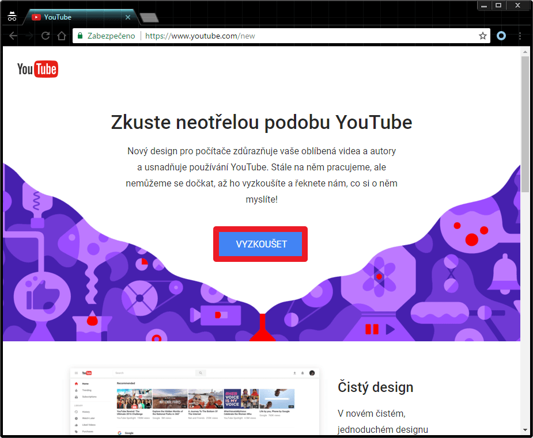Click the scrollbar up arrow
The height and width of the screenshot is (438, 533).
click(525, 52)
